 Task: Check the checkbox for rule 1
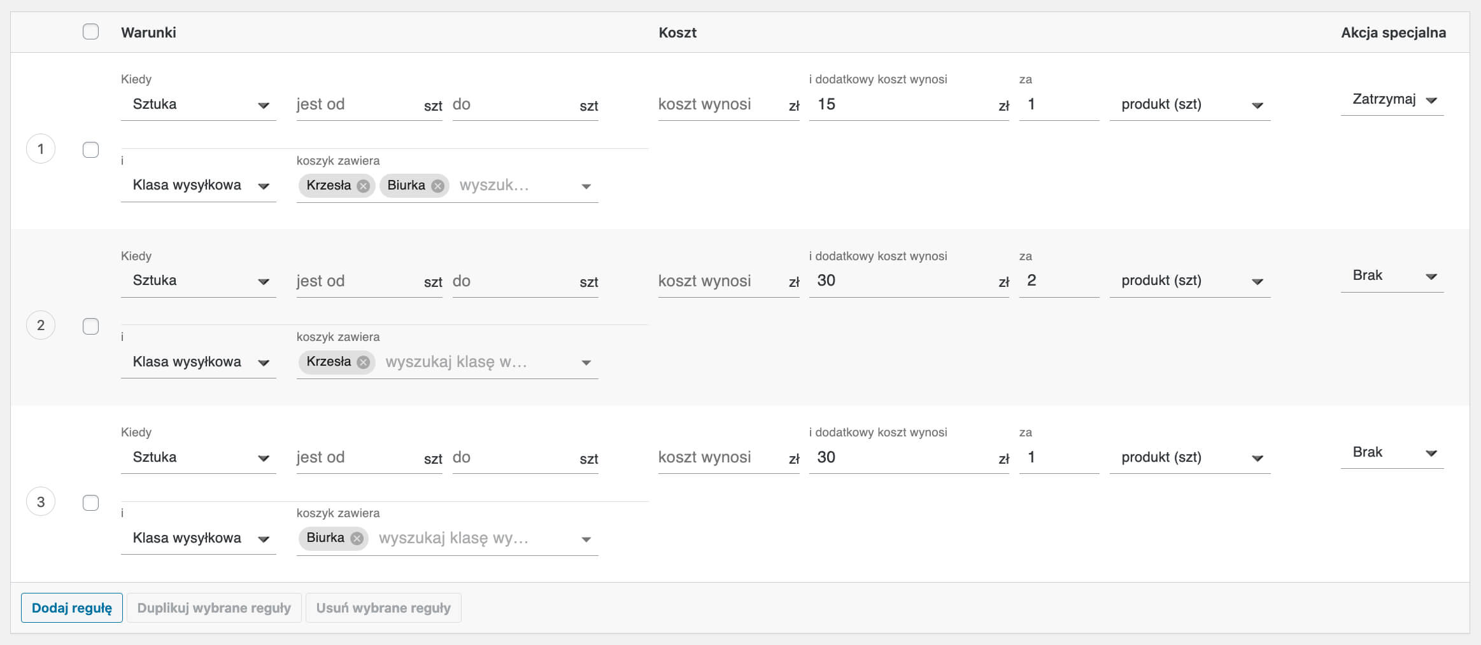coord(91,150)
